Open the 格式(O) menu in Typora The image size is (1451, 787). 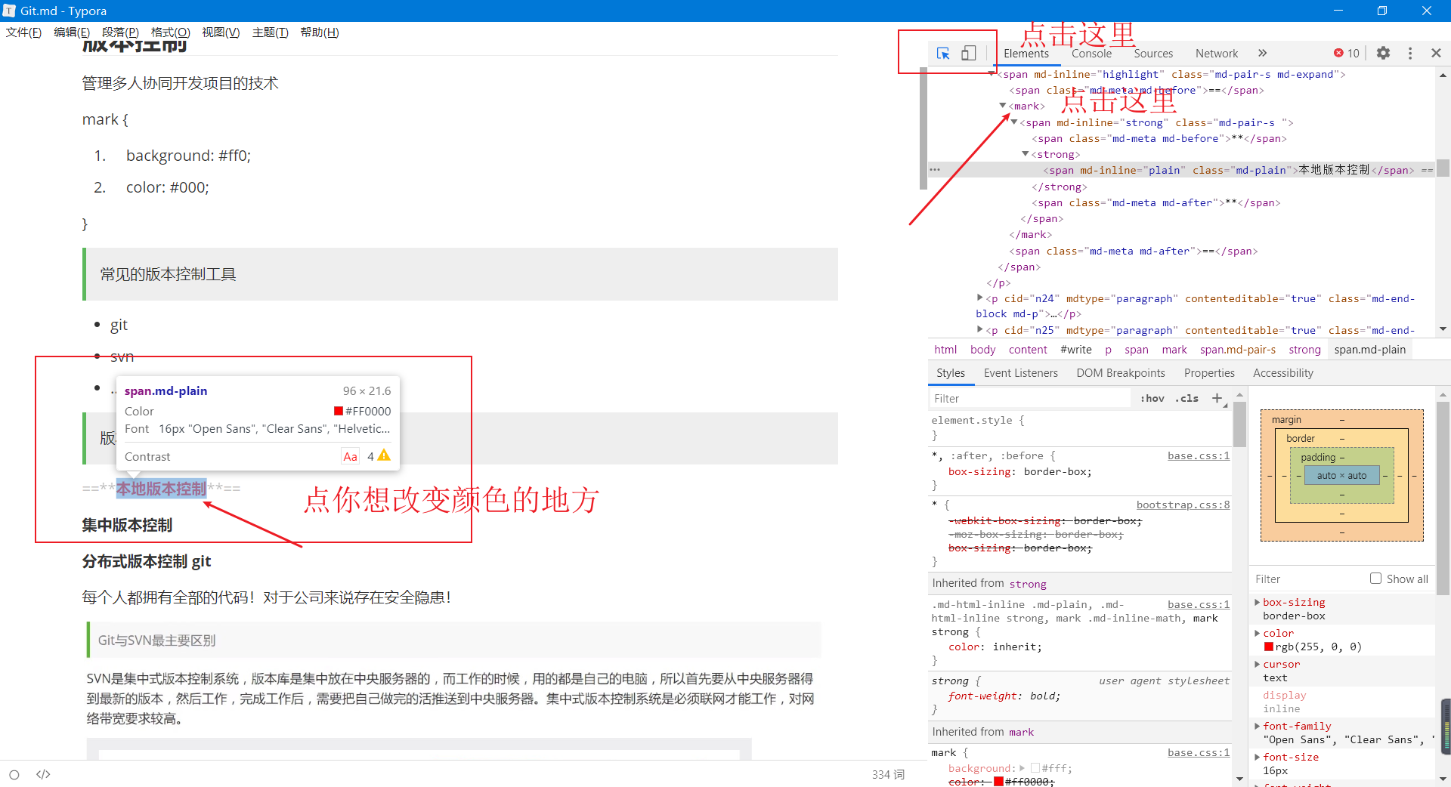click(170, 32)
